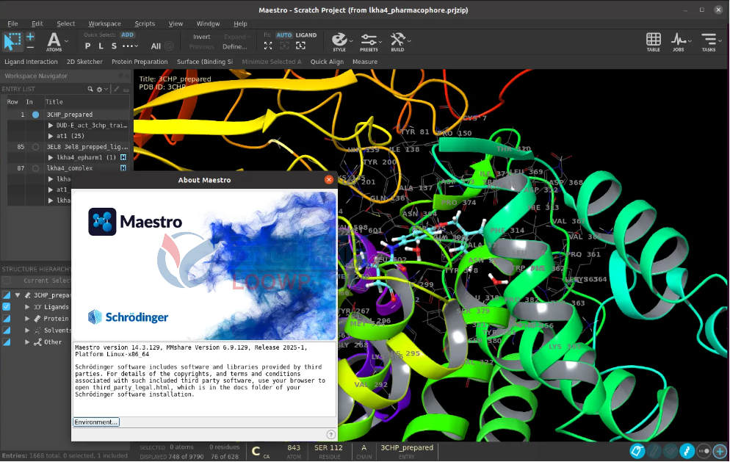Screen dimensions: 730x462
Task: Uncheck the Ligands display checkbox
Action: click(7, 307)
